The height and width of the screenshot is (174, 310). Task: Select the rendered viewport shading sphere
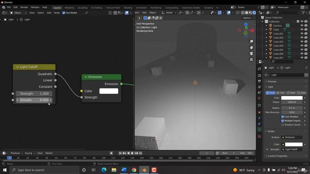click(254, 13)
